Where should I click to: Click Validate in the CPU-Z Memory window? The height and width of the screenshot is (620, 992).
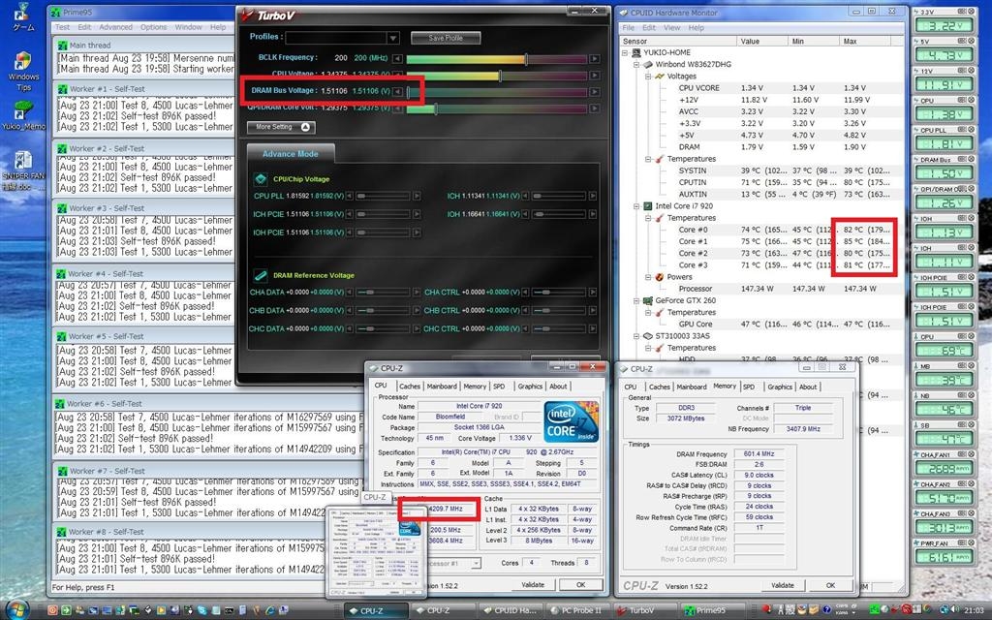(783, 585)
